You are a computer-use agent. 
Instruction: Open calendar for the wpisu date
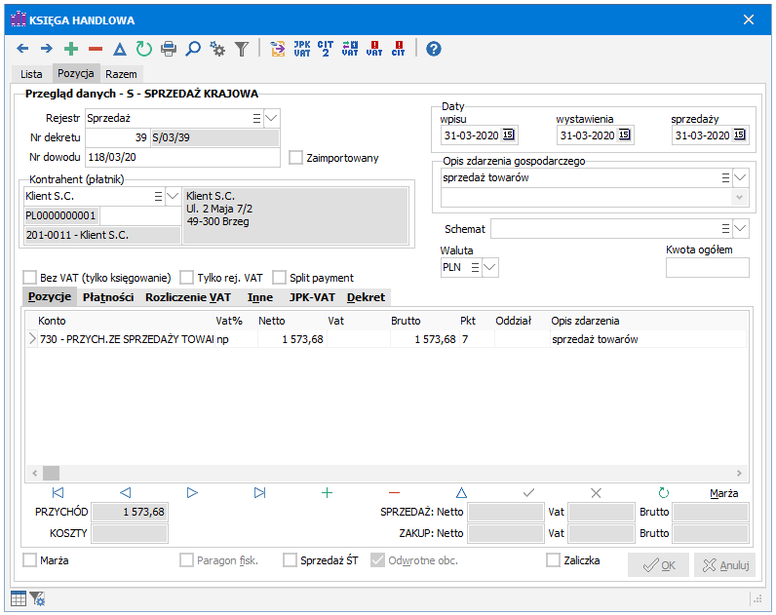coord(508,135)
